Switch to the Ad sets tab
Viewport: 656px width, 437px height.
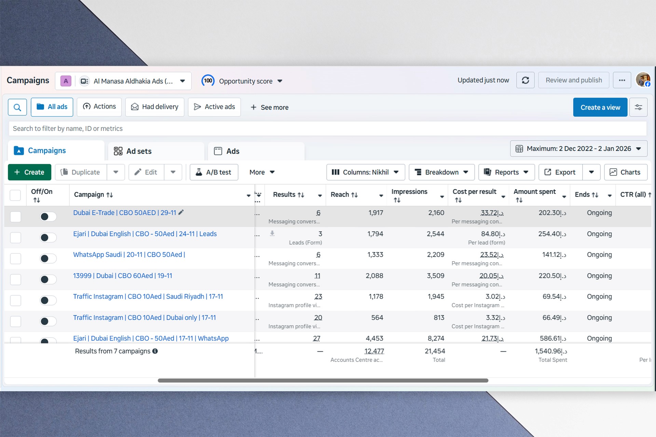tap(139, 151)
